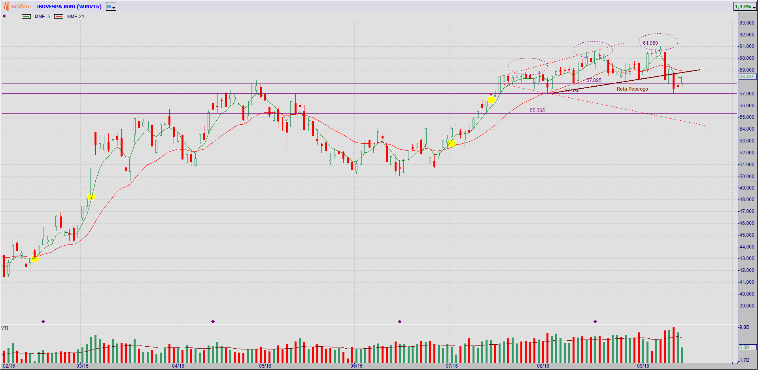This screenshot has width=758, height=370.
Task: Click the VTt volume indicator label
Action: point(5,328)
